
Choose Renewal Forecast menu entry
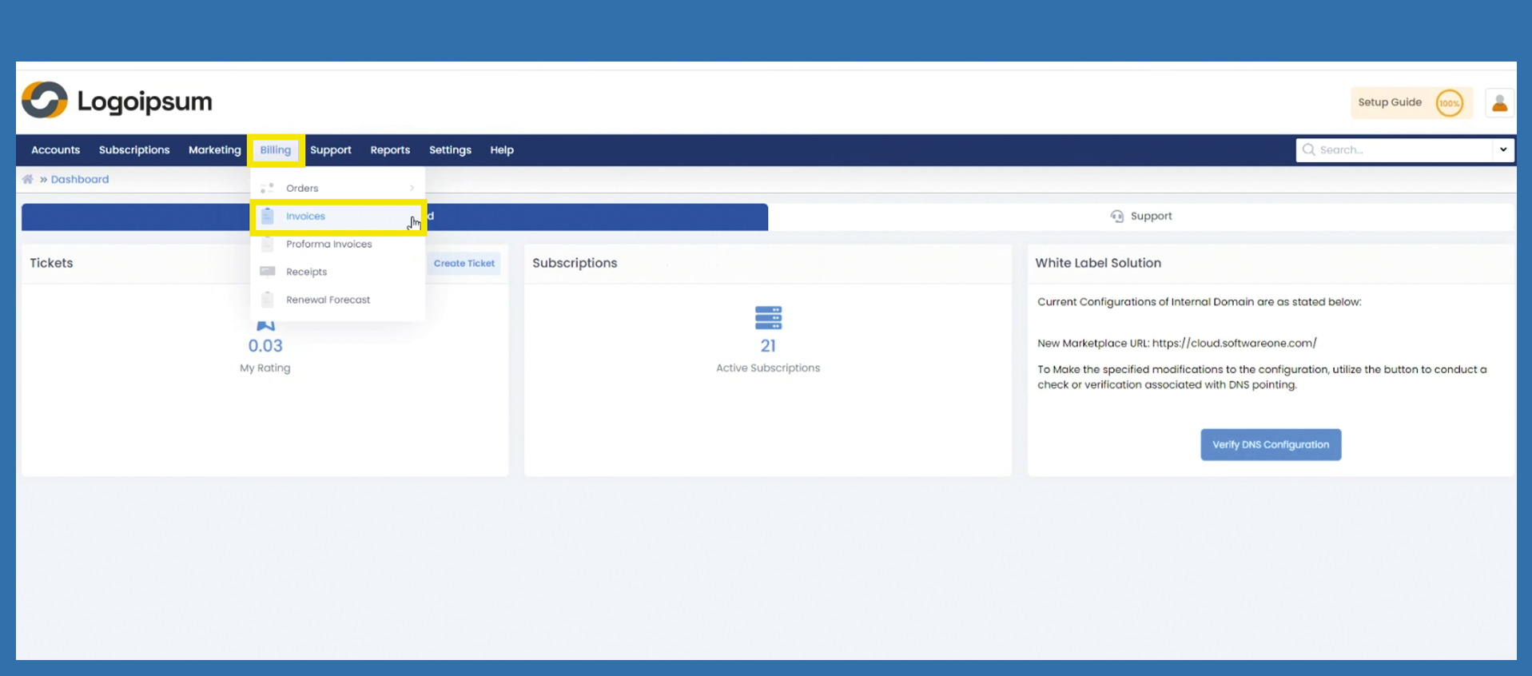[x=328, y=300]
